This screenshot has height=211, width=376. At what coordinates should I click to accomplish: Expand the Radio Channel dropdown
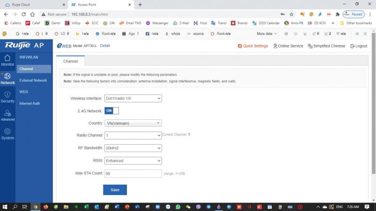click(133, 135)
